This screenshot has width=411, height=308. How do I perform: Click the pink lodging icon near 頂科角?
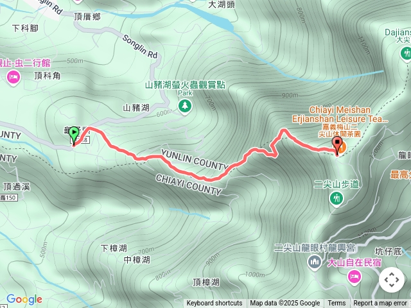13,78
